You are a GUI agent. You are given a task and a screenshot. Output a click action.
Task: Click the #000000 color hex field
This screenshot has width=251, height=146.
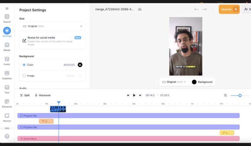pos(69,65)
